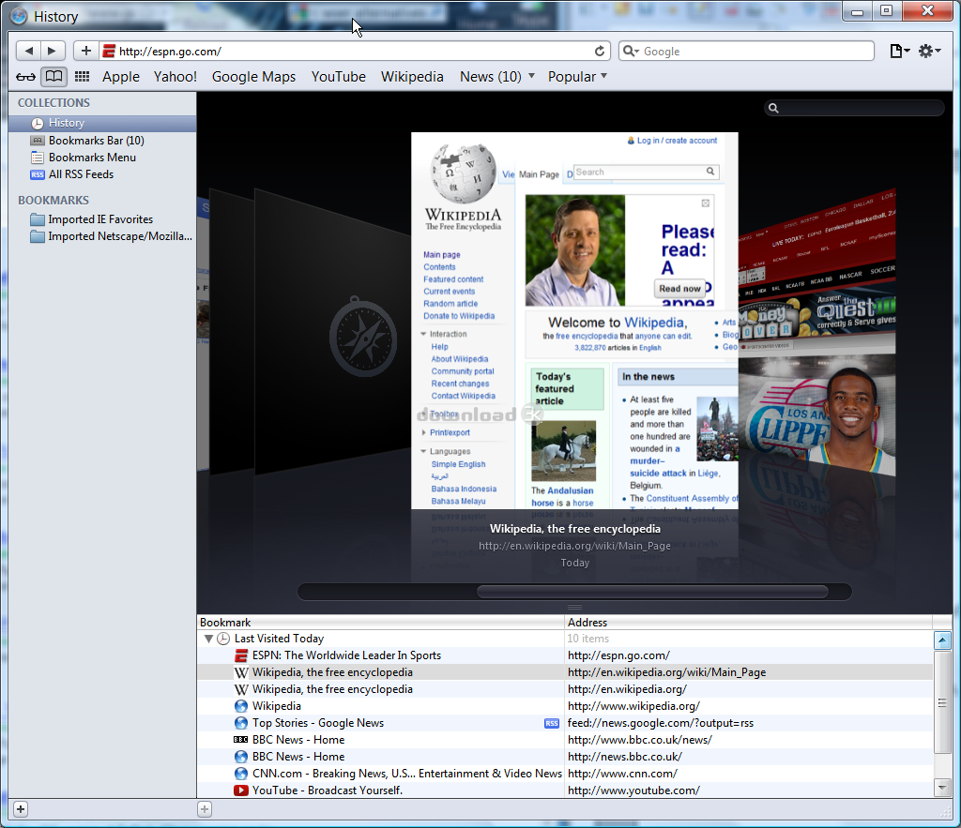Click the globe icon beside CNN.com
This screenshot has height=828, width=961.
pos(241,774)
